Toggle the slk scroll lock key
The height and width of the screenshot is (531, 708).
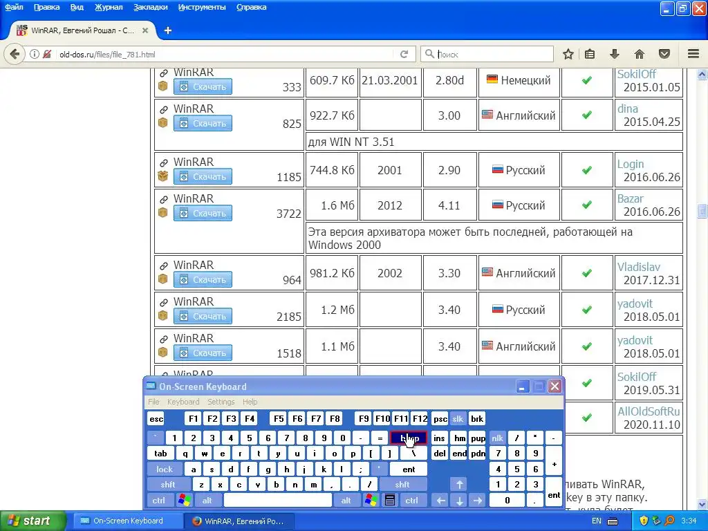[x=458, y=419]
